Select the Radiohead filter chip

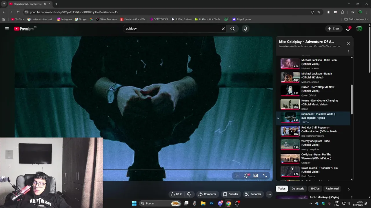tap(332, 189)
